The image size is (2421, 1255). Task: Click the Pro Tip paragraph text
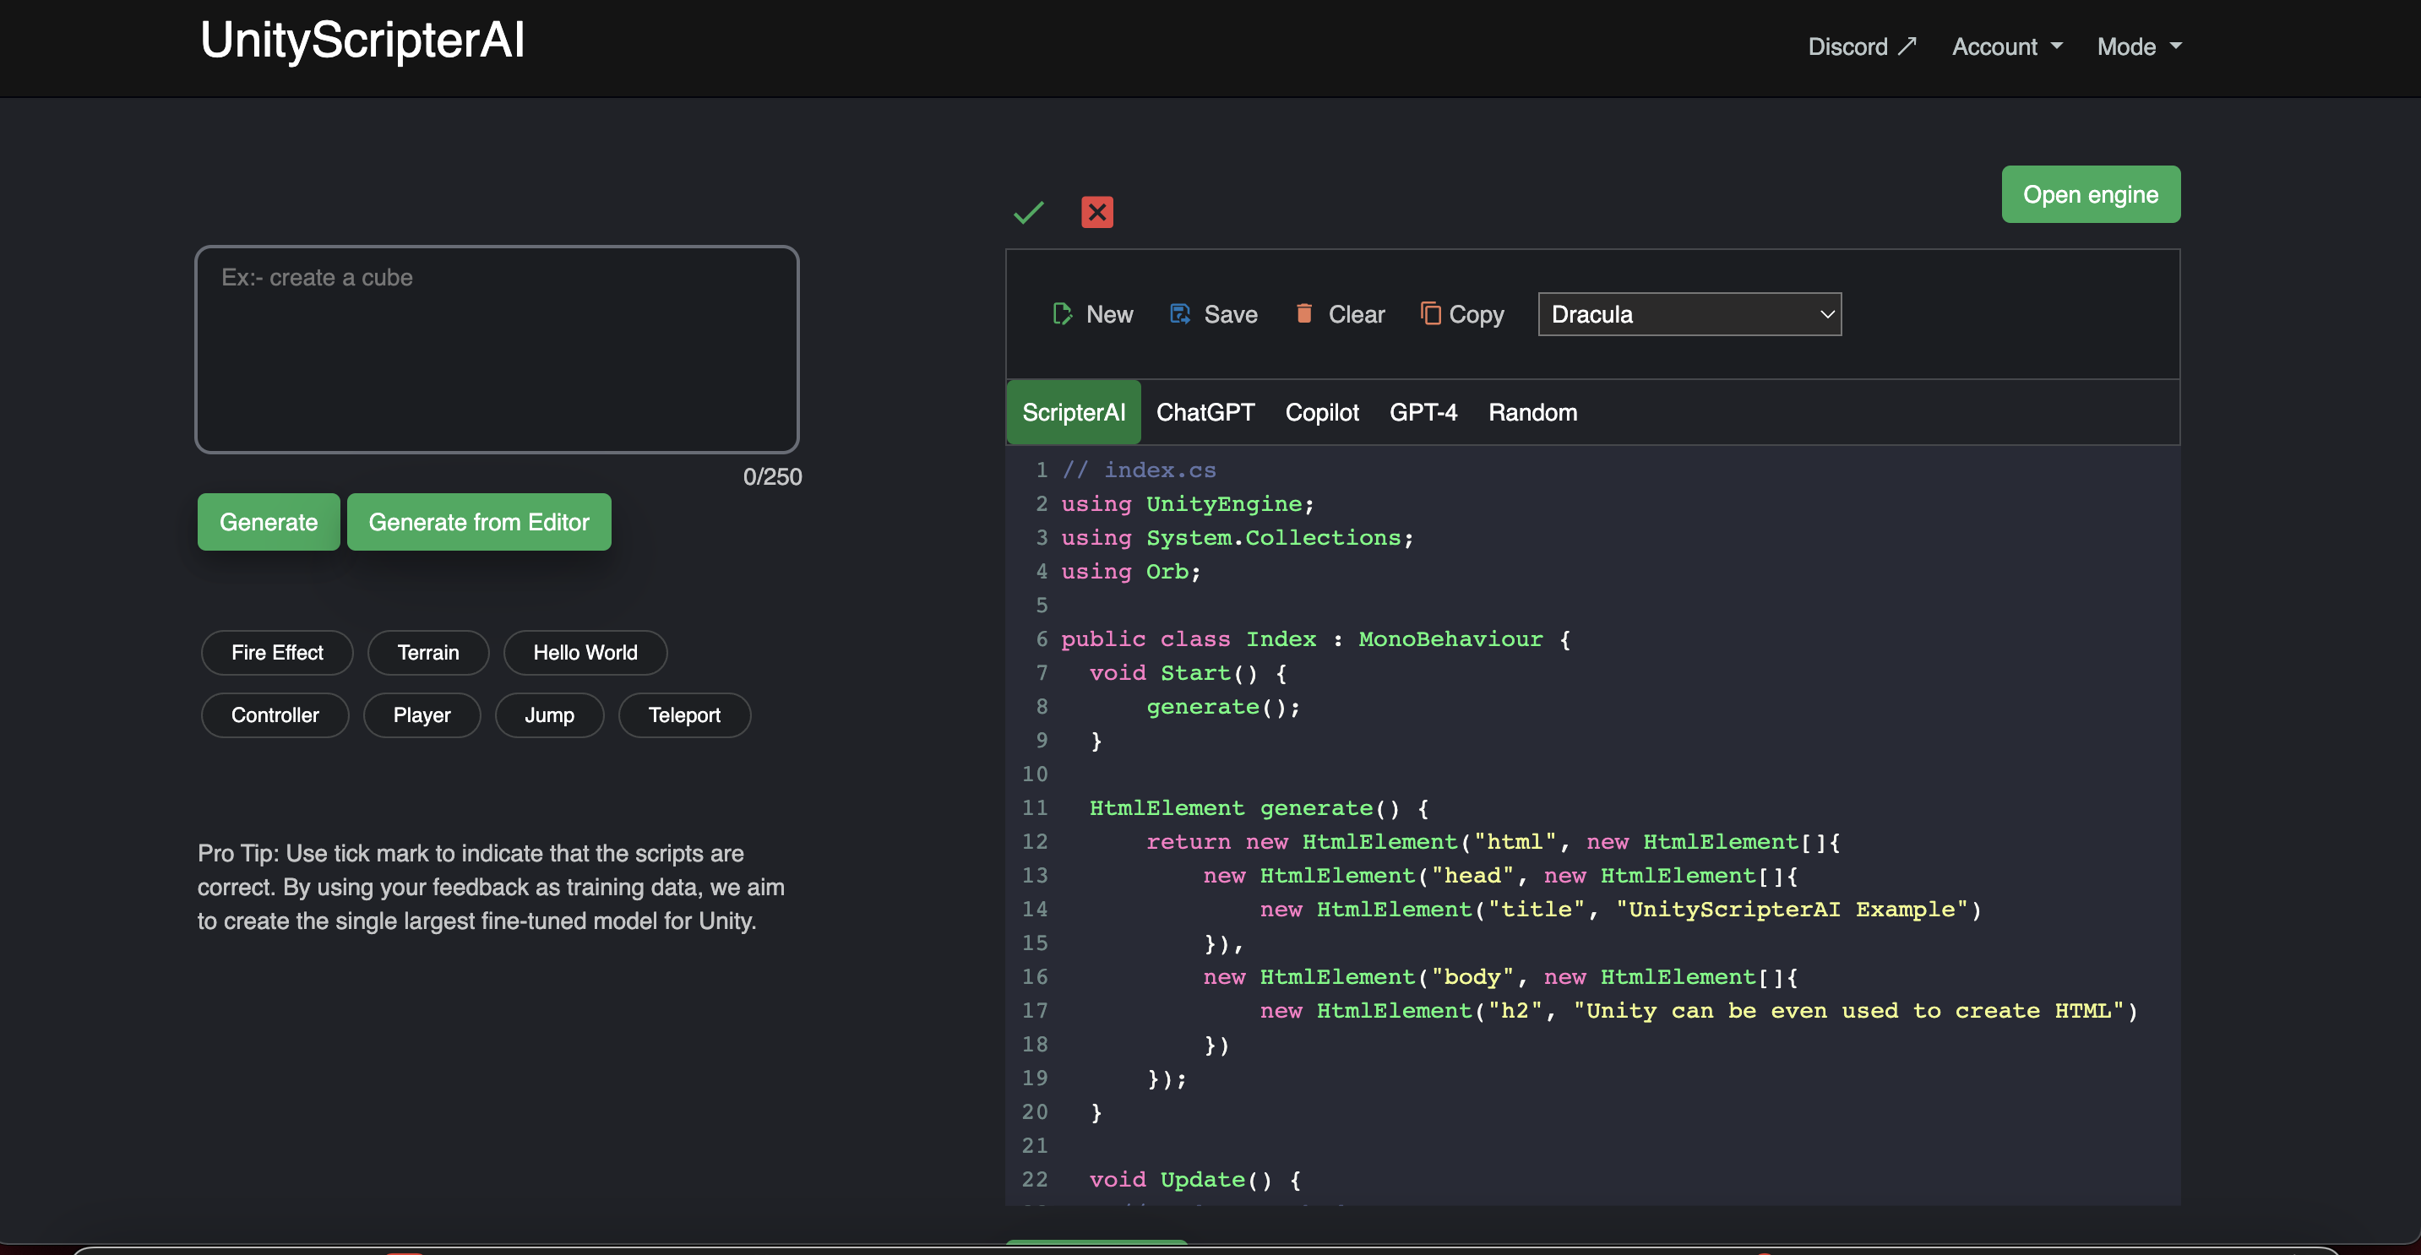pyautogui.click(x=491, y=887)
